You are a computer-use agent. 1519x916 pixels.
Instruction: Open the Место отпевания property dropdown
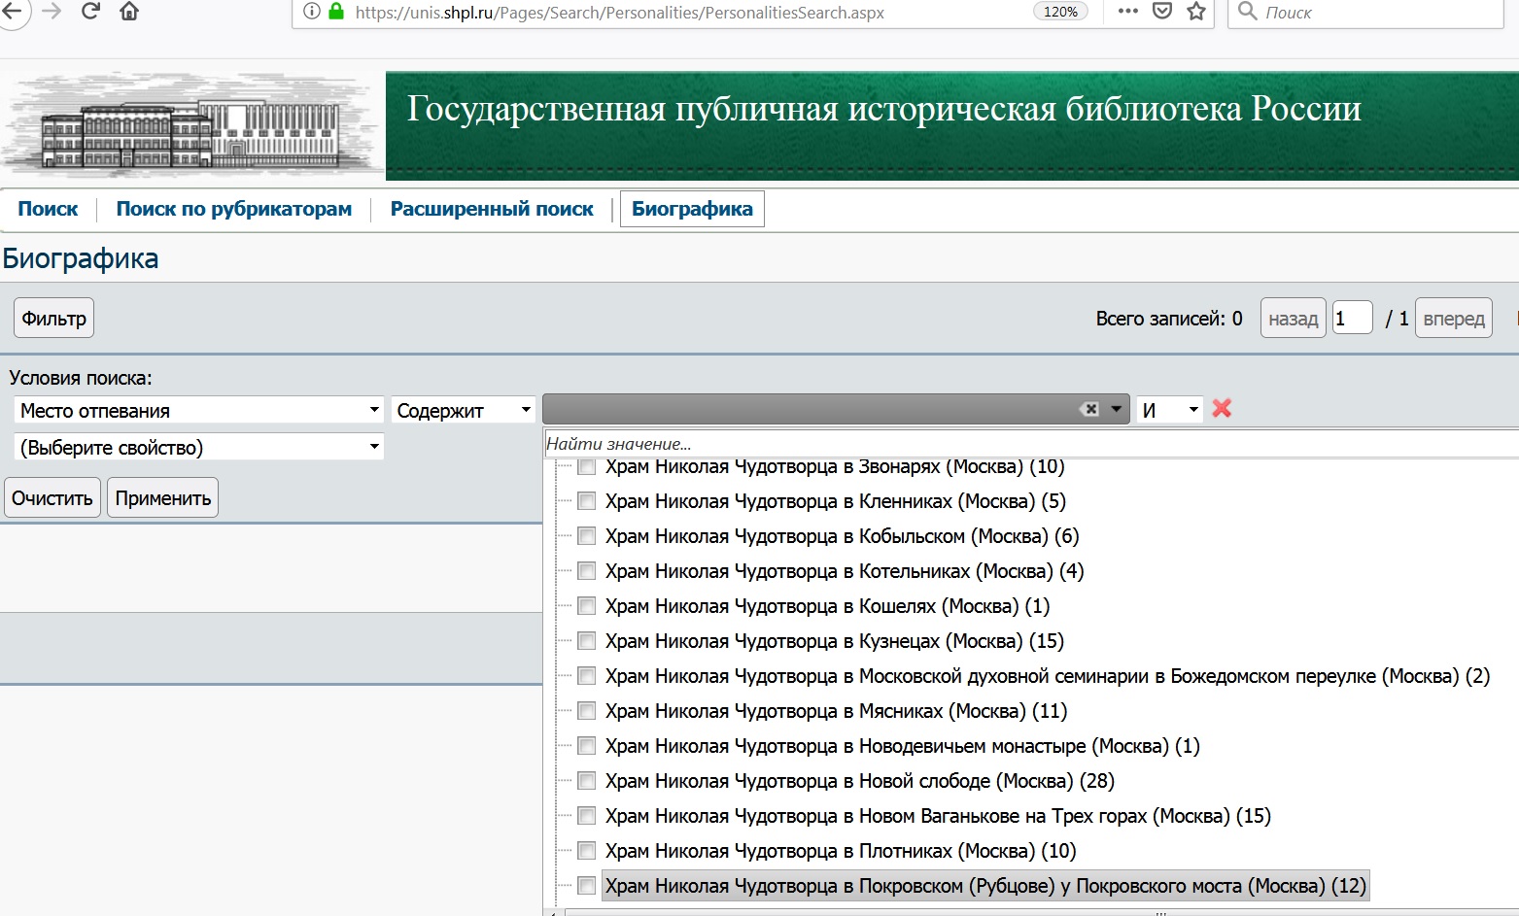tap(199, 411)
